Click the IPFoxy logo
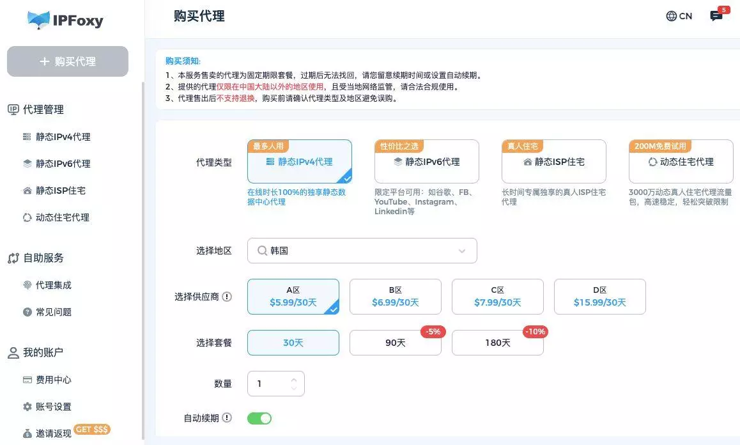 click(65, 20)
